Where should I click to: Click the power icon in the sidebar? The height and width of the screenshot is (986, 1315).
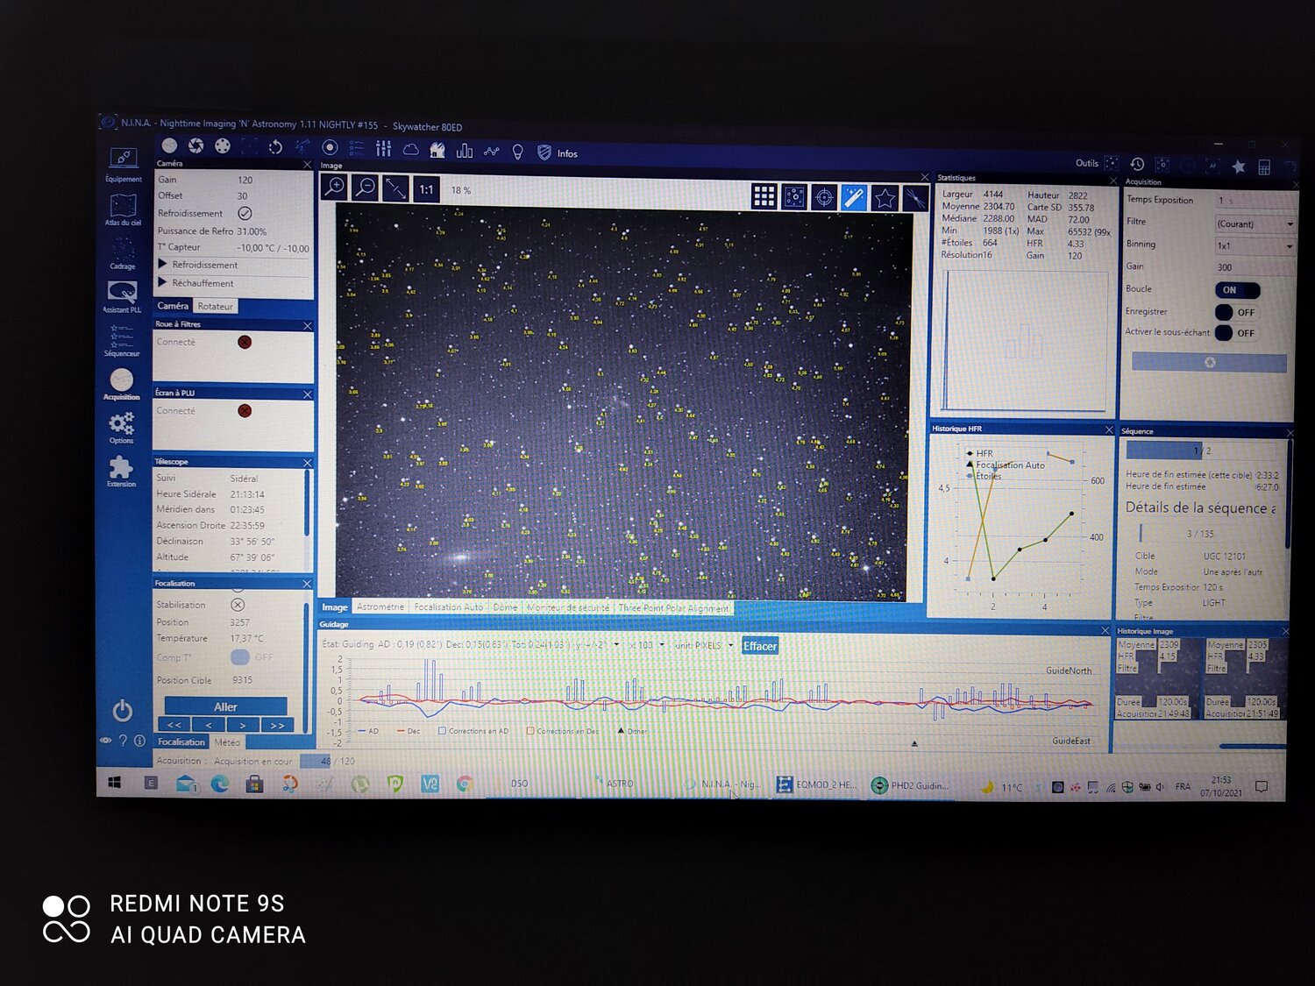tap(123, 710)
